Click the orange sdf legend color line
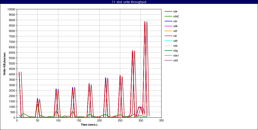 tap(168, 31)
